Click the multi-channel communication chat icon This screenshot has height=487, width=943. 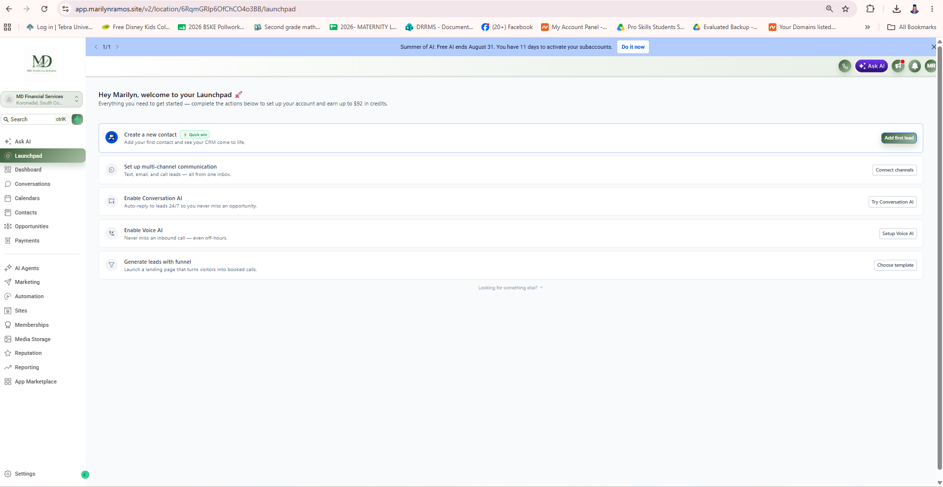[x=112, y=170]
